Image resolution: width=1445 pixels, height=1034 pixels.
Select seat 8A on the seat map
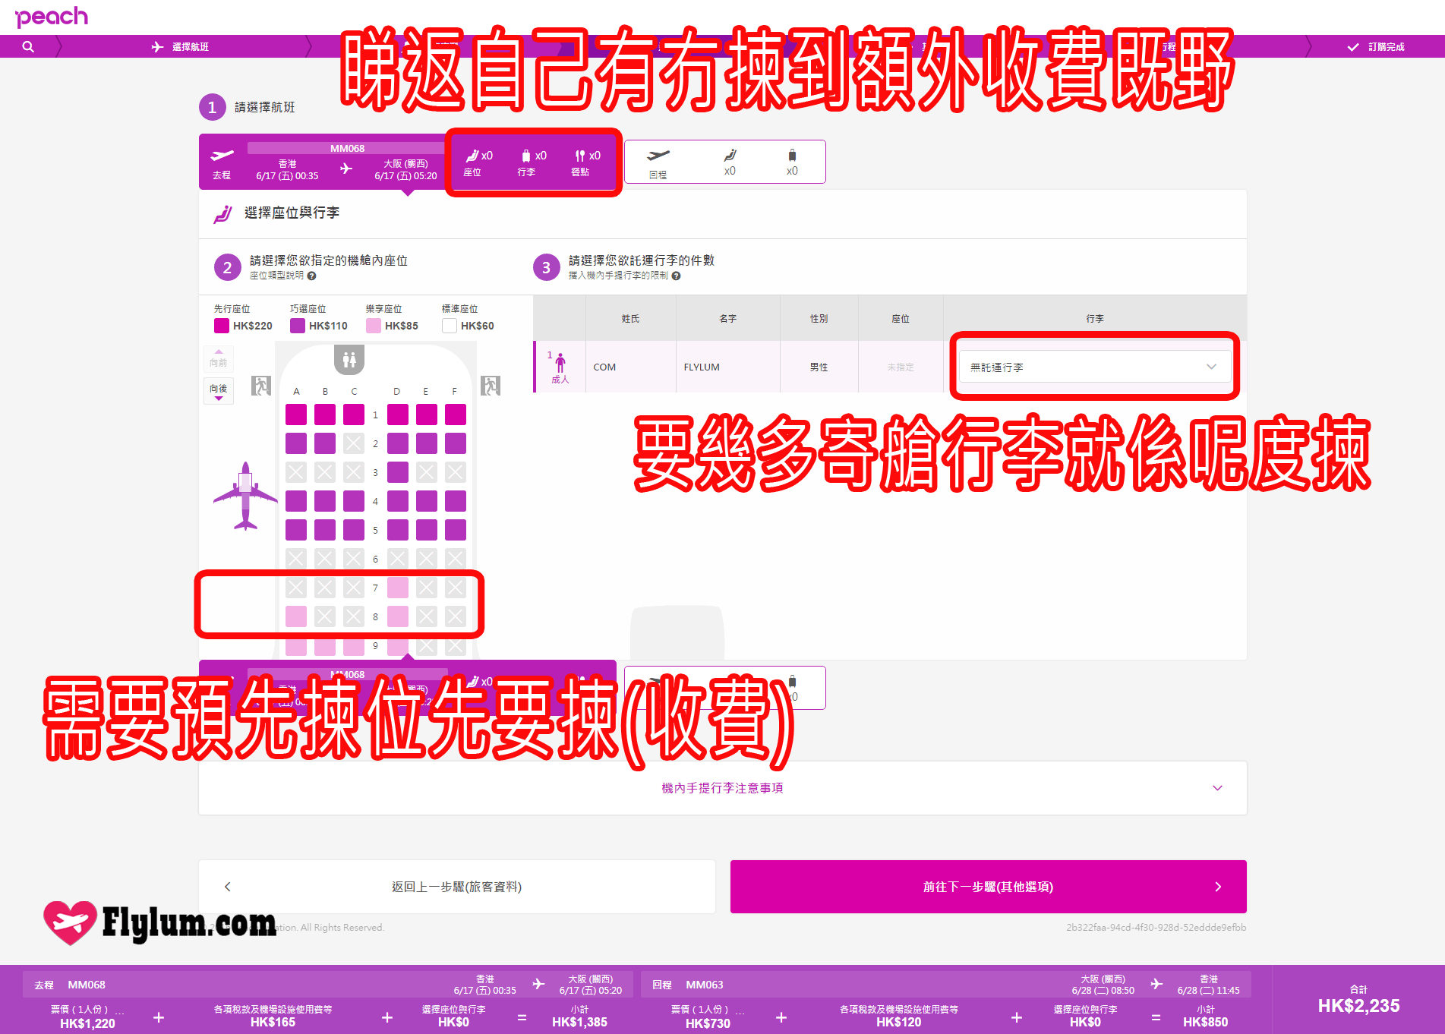[296, 616]
